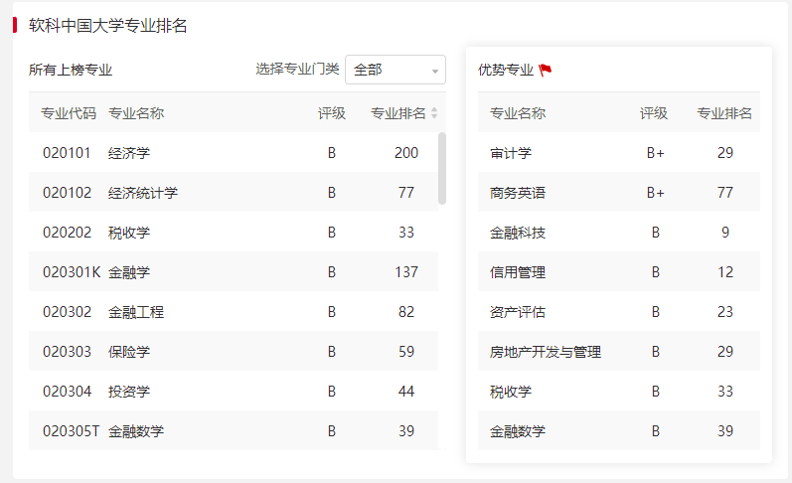Screen dimensions: 792x483
Task: Select 税收学 in the 优势专业 panel
Action: coord(511,392)
